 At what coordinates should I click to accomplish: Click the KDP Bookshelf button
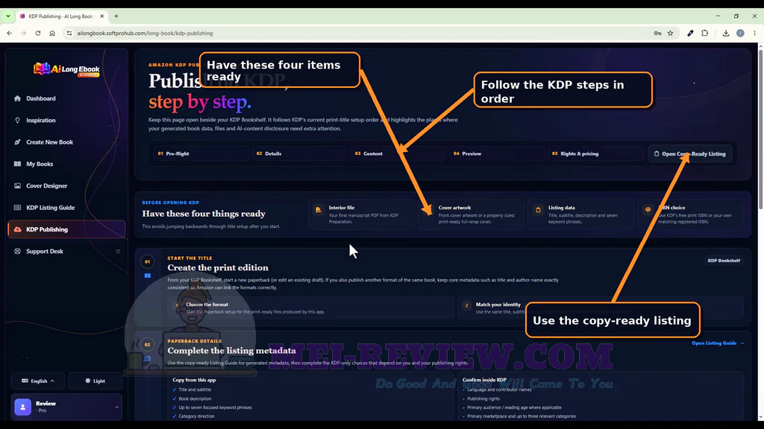724,261
